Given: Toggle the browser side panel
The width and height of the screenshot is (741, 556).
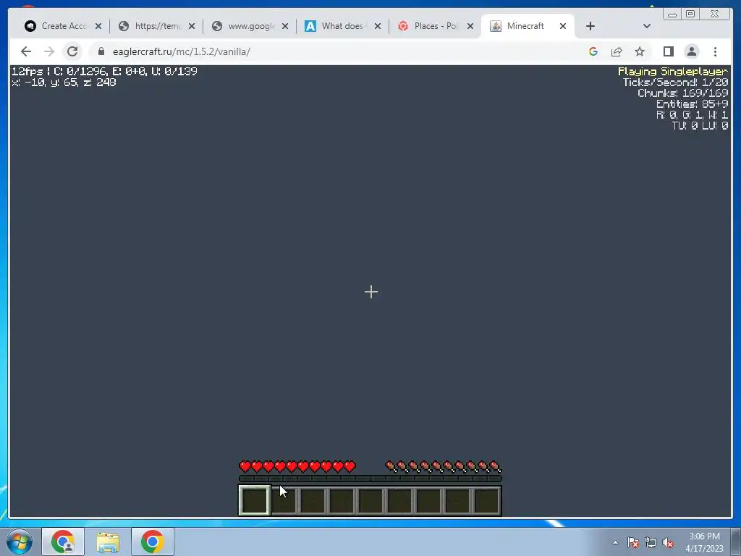Looking at the screenshot, I should 668,51.
